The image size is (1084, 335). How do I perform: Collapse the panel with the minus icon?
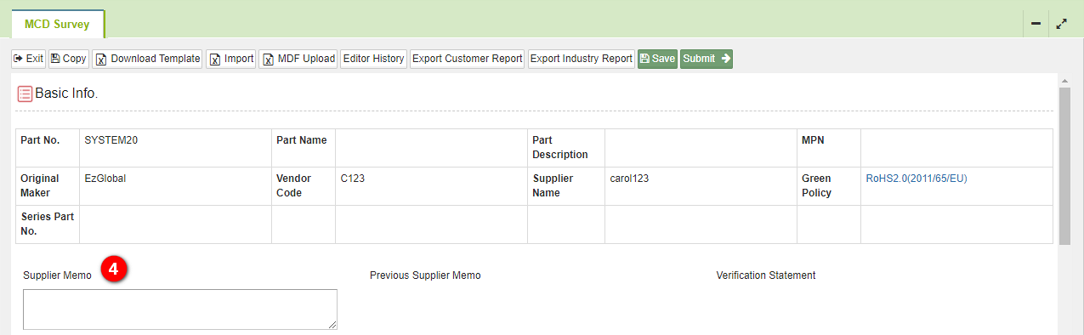point(1036,24)
